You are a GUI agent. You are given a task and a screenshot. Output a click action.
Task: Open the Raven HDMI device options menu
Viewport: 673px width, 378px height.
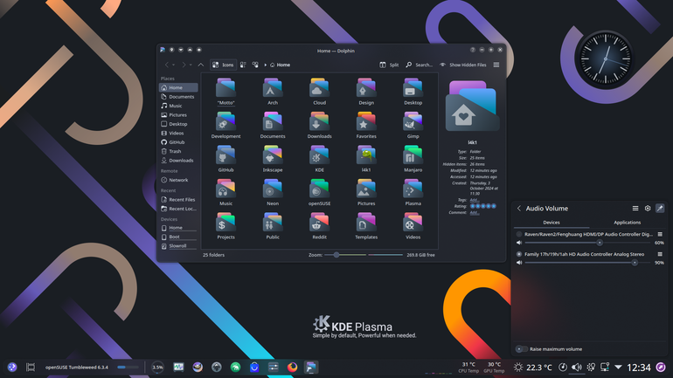point(660,235)
